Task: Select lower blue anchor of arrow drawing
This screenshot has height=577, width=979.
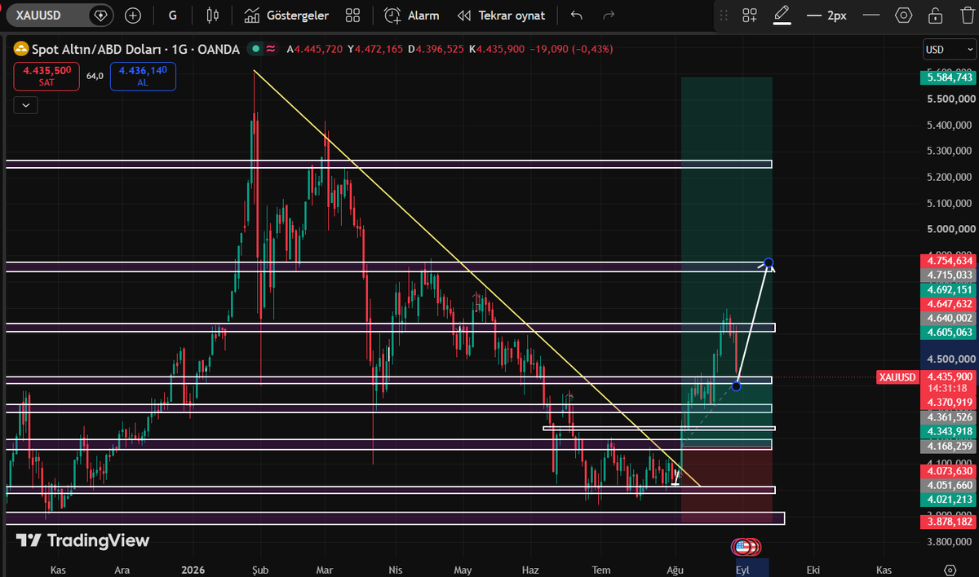Action: [737, 385]
